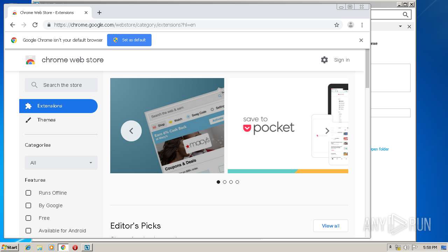The width and height of the screenshot is (448, 252).
Task: Click the Editor's Picks heading
Action: click(135, 226)
